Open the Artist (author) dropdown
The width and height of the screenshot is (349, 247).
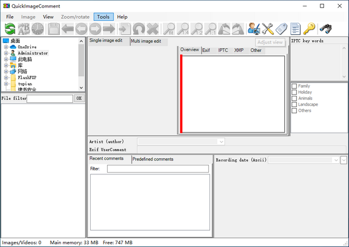(x=221, y=141)
